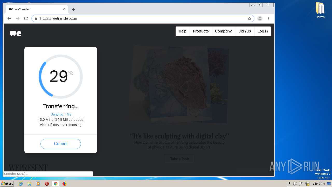Click the Sending 1 file link
The width and height of the screenshot is (332, 187).
(x=61, y=114)
